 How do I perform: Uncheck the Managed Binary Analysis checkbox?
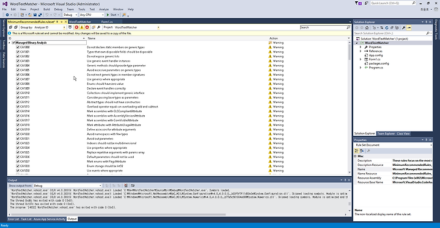tap(13, 43)
